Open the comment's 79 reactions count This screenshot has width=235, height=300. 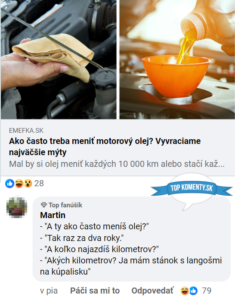[x=207, y=291]
